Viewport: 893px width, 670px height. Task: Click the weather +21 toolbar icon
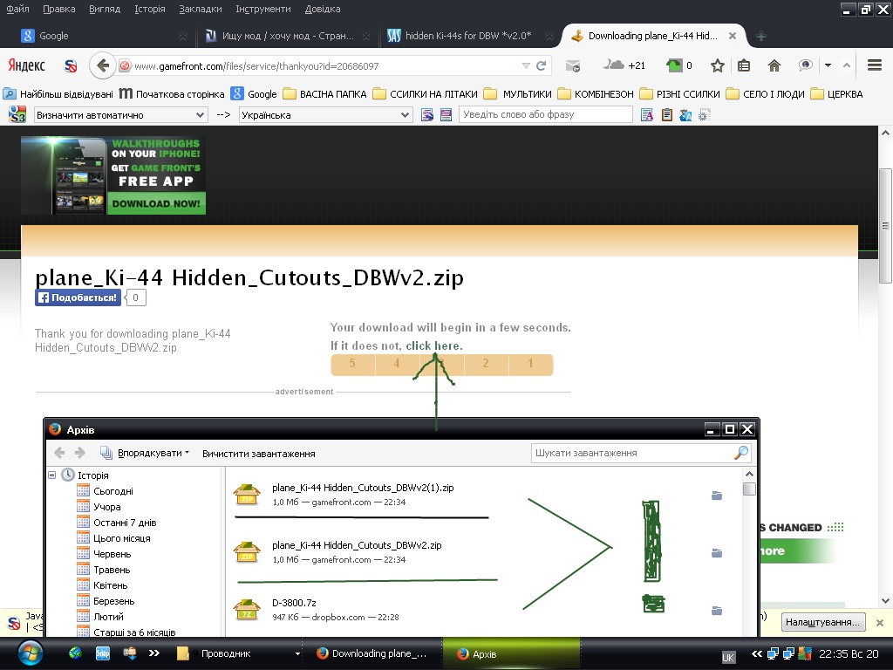click(x=624, y=65)
